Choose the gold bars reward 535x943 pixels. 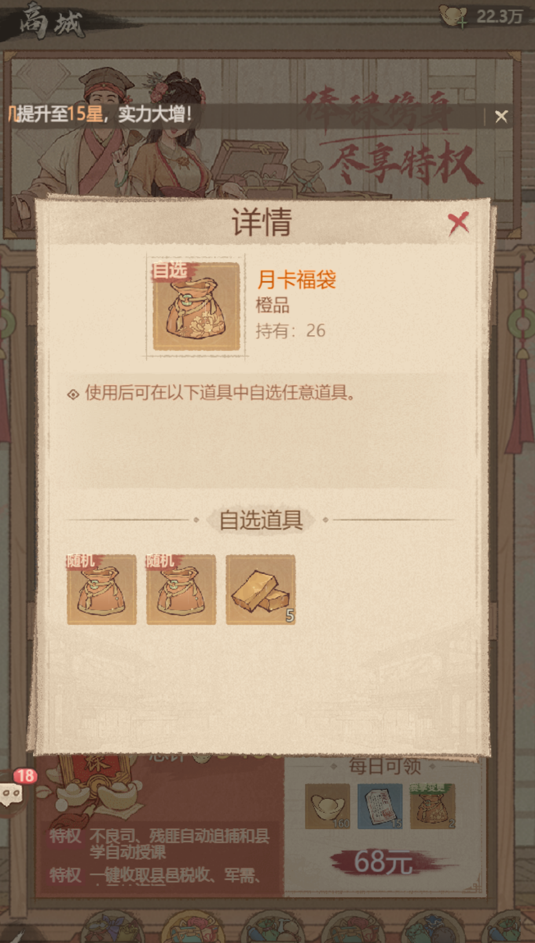261,589
